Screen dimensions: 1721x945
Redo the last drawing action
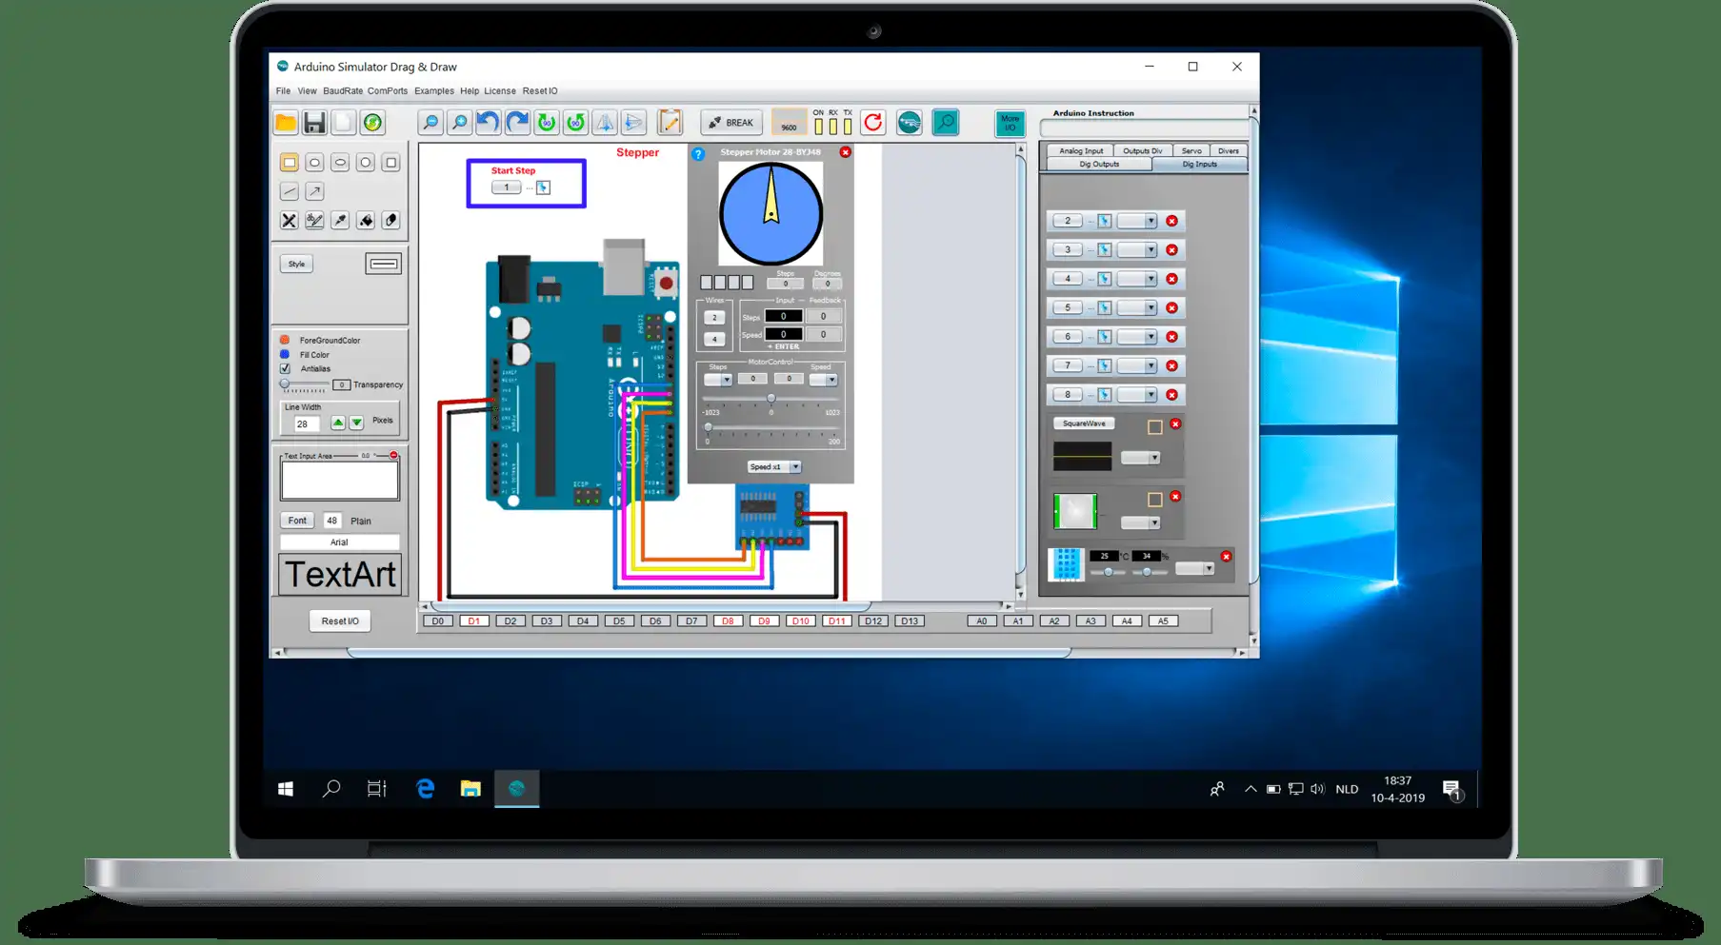pos(517,123)
